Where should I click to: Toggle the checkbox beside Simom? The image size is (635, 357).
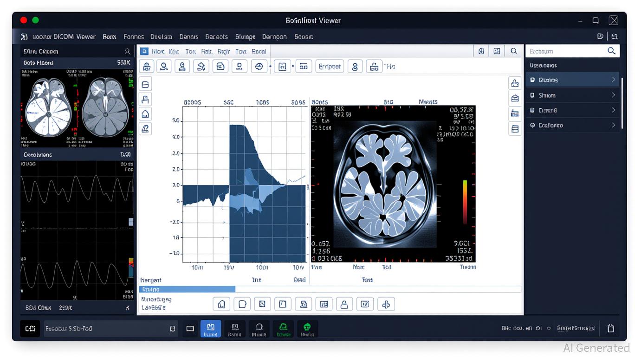point(532,95)
